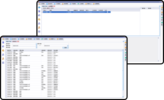Open the library books icon in front window sidebar
Screen dimensions: 164x100
(3, 42)
